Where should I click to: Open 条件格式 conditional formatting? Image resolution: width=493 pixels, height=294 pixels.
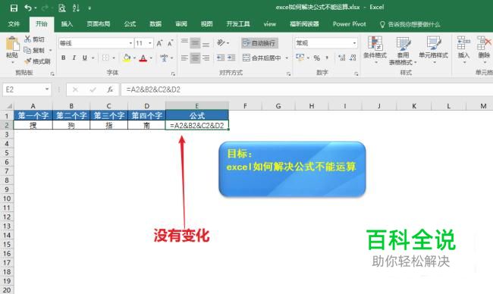click(x=375, y=49)
